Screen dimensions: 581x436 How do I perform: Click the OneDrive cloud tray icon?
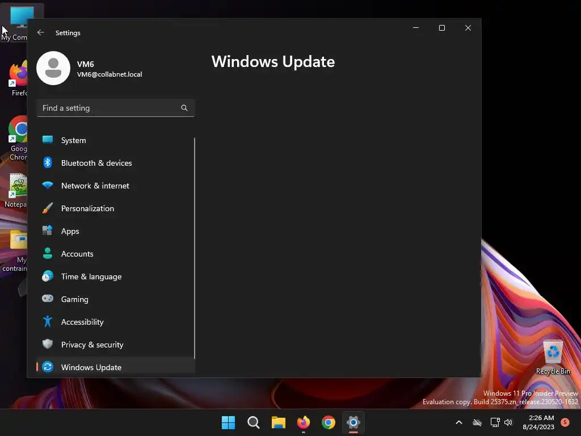coord(477,422)
